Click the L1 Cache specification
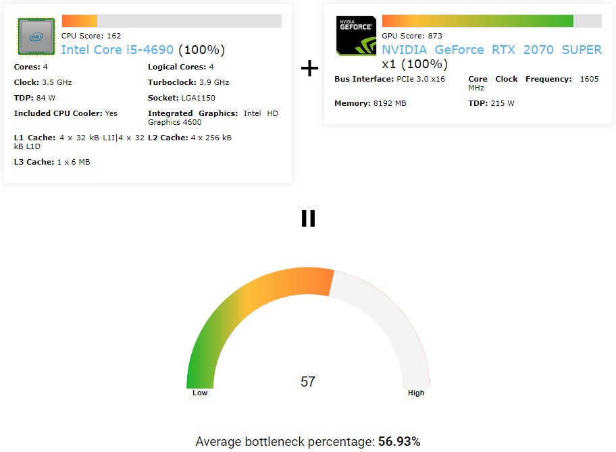 tap(79, 142)
